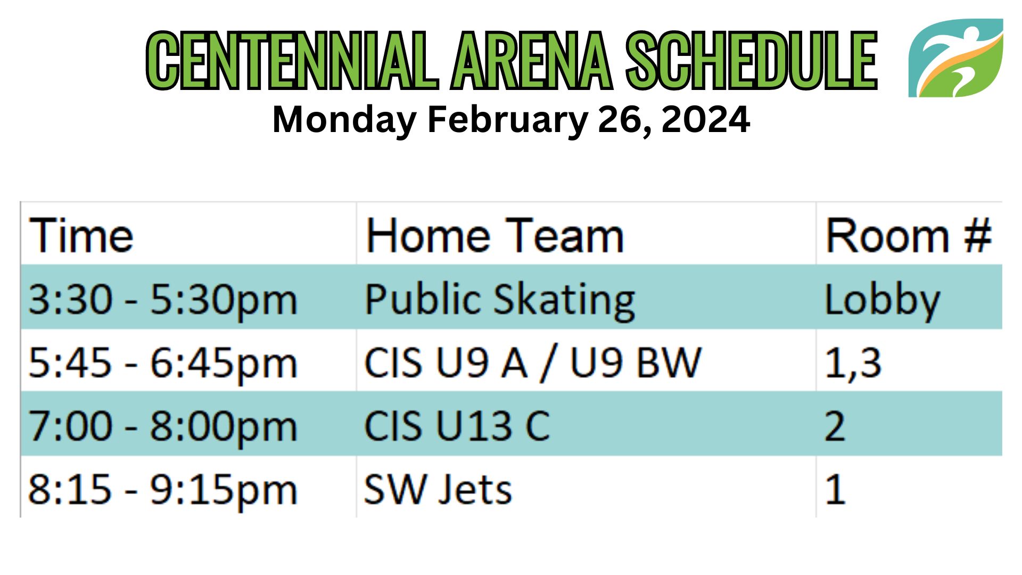Click the Room # column header
The height and width of the screenshot is (575, 1022).
tap(908, 235)
